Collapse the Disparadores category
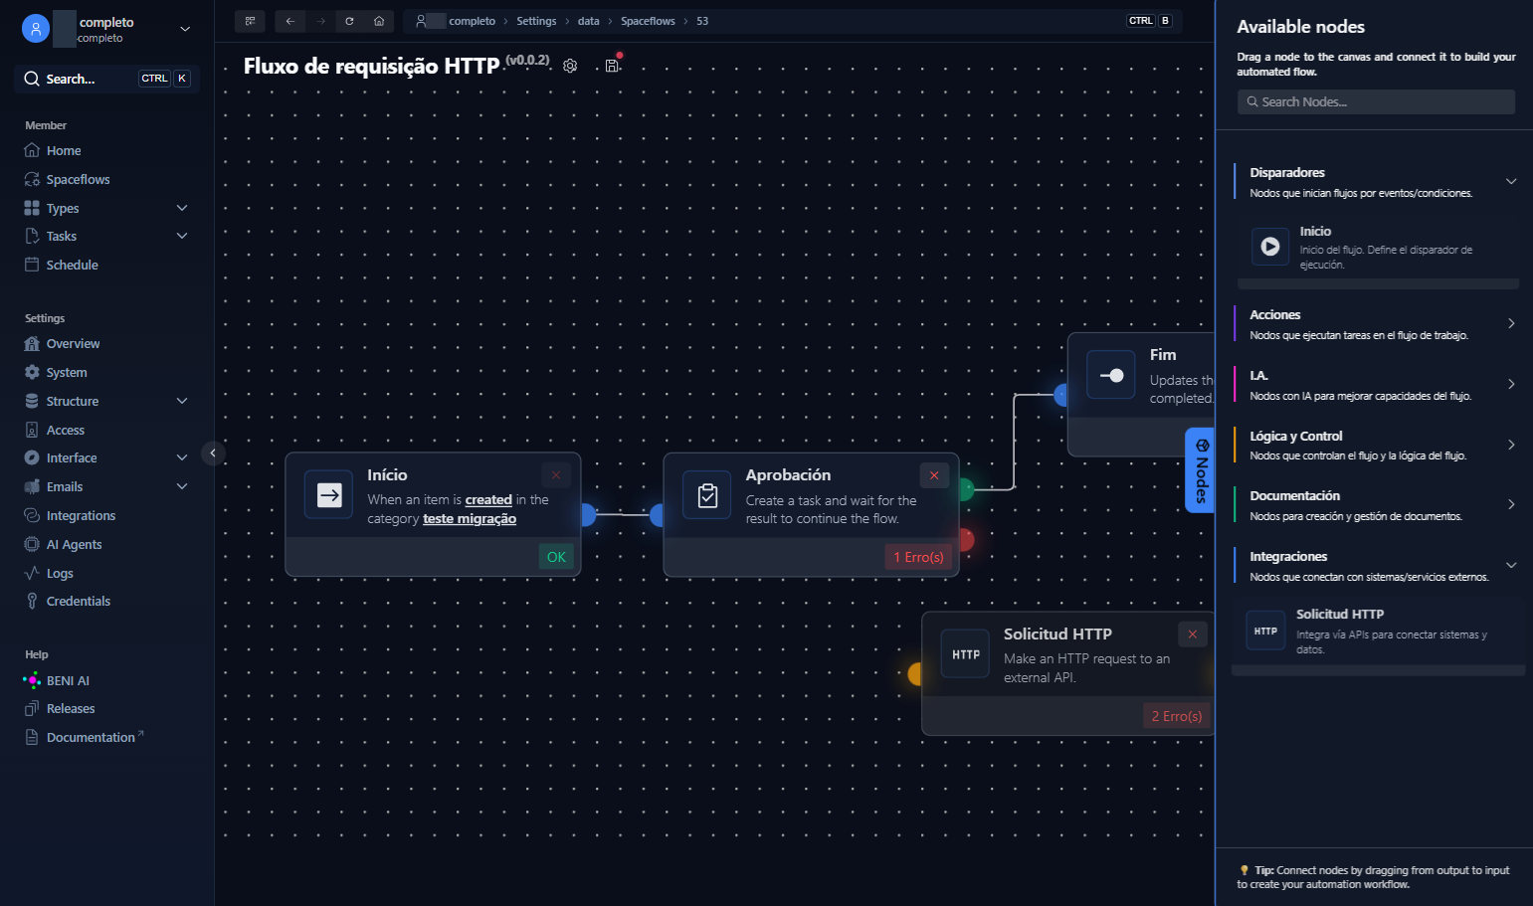Image resolution: width=1533 pixels, height=906 pixels. coord(1511,181)
